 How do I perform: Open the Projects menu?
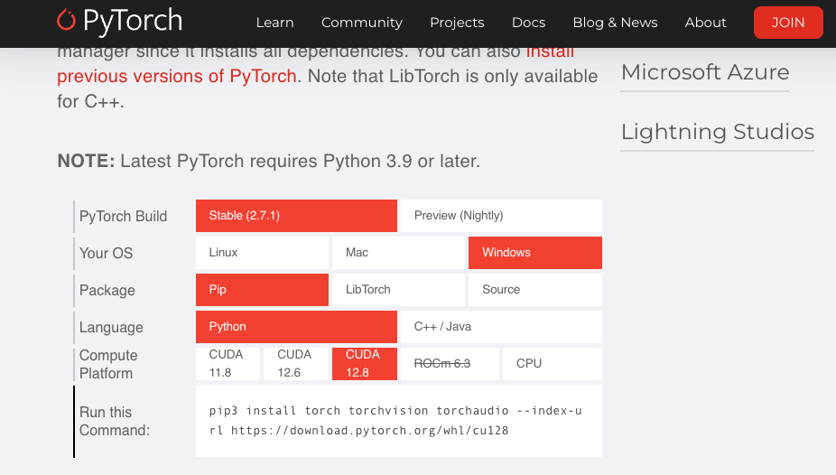click(457, 23)
